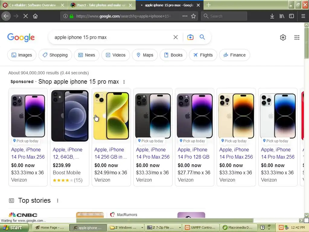Screen dimensions: 309x232
Task: Filter results by Shopping
Action: coord(55,55)
